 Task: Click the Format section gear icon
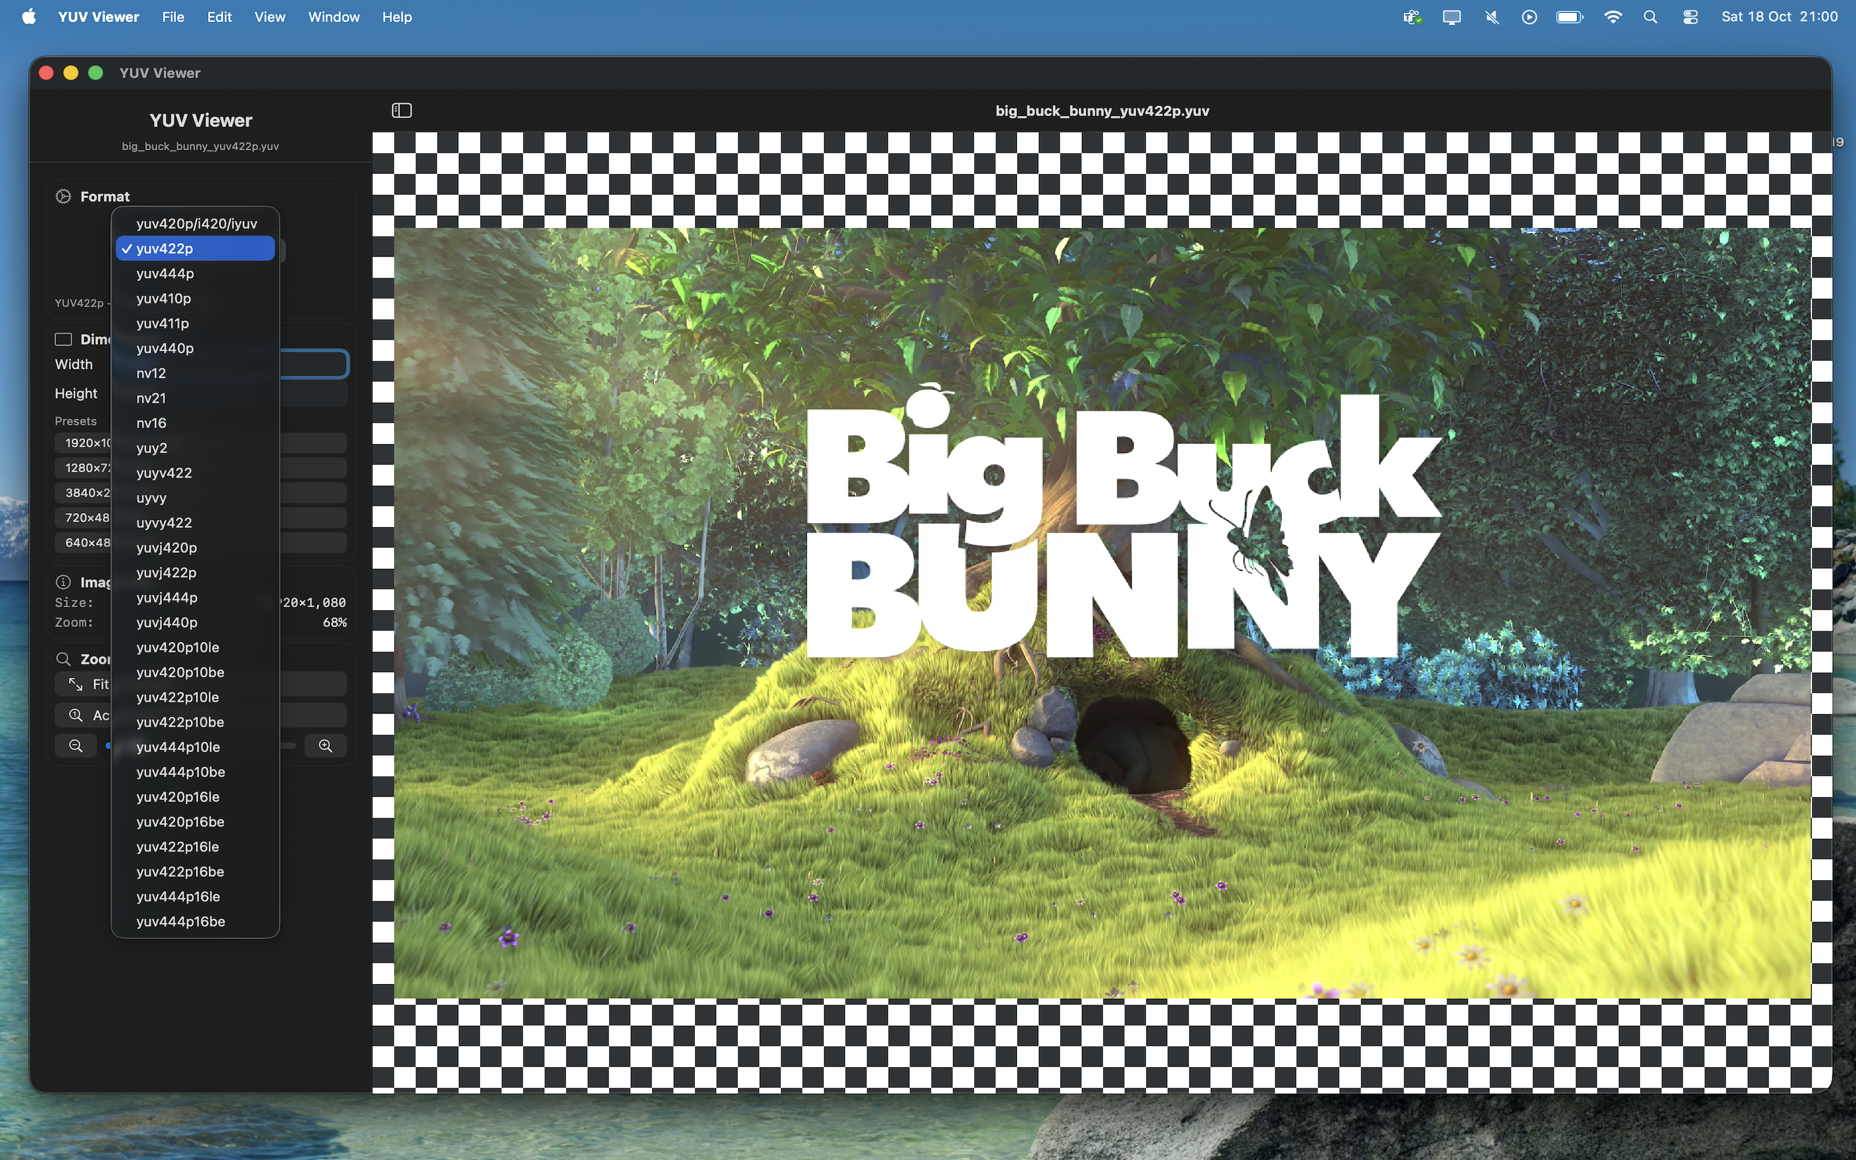coord(64,197)
